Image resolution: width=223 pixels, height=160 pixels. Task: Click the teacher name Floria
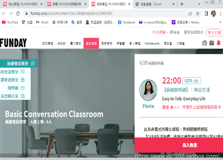click(x=148, y=106)
